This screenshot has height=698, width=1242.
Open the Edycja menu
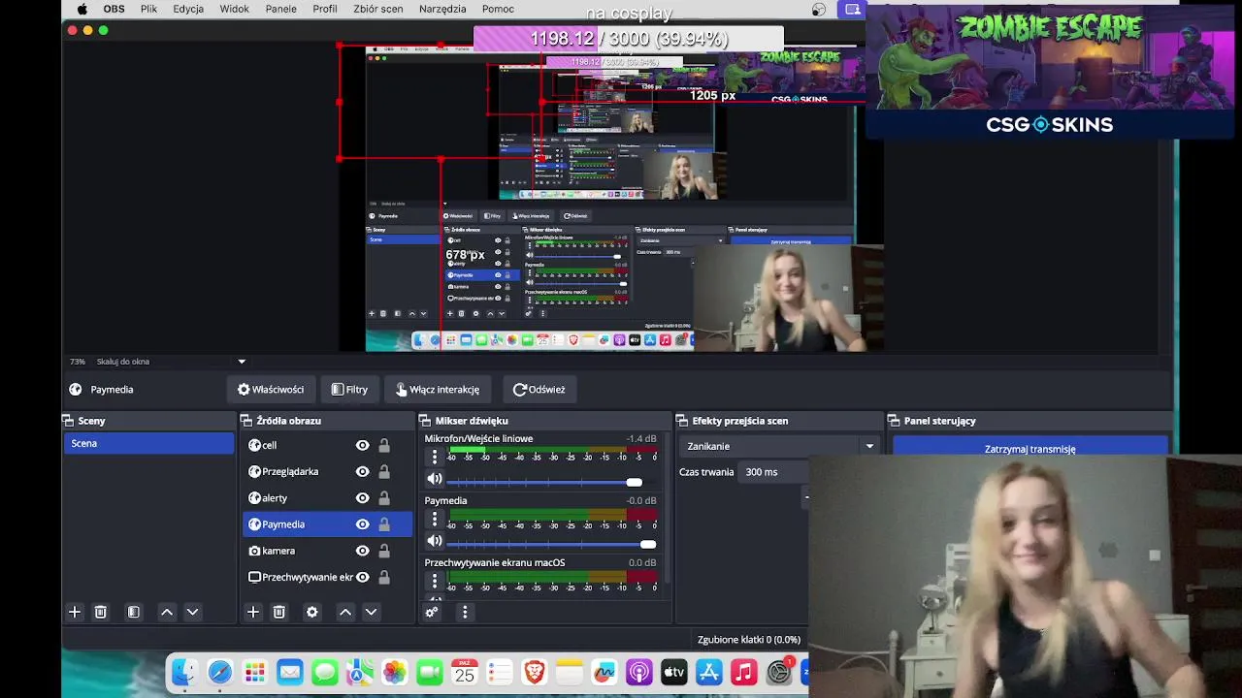coord(188,9)
